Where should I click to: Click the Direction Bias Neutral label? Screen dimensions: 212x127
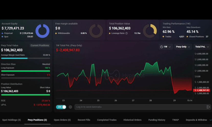(46, 64)
